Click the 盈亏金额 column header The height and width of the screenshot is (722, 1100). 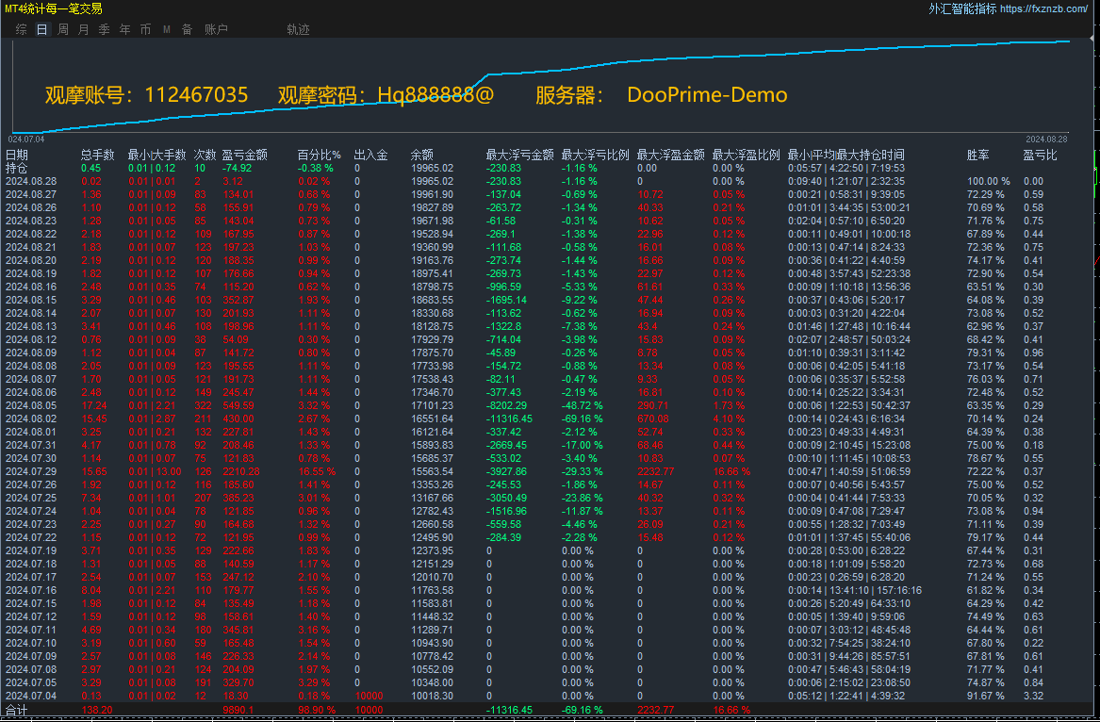[x=244, y=156]
